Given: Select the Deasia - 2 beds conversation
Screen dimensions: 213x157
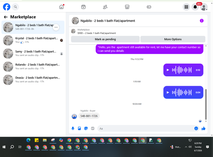Looking at the screenshot, I should coord(33,80).
